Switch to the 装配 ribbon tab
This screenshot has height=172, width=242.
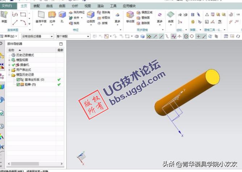(x=37, y=6)
